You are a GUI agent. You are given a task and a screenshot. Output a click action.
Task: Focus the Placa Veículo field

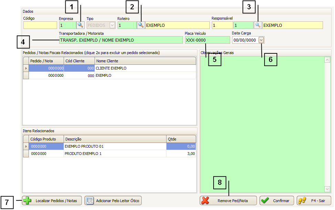[207, 40]
